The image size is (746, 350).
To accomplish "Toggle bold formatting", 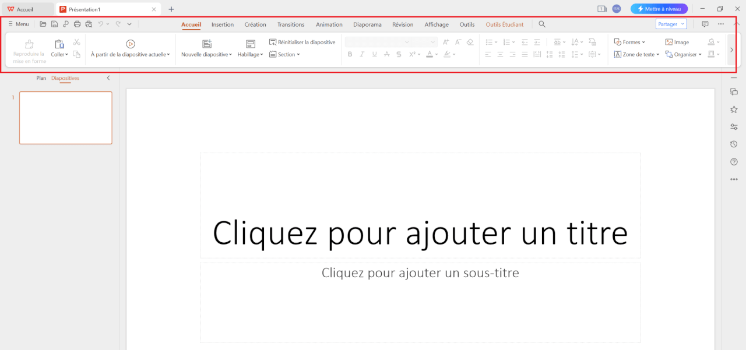I will 350,54.
